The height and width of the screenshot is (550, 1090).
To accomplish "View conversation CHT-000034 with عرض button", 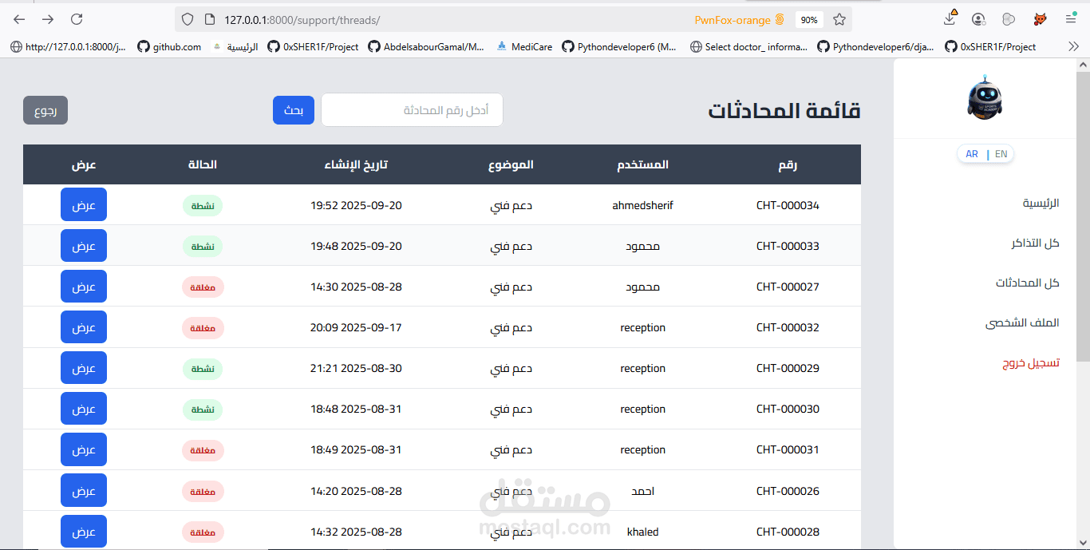I will tap(84, 204).
